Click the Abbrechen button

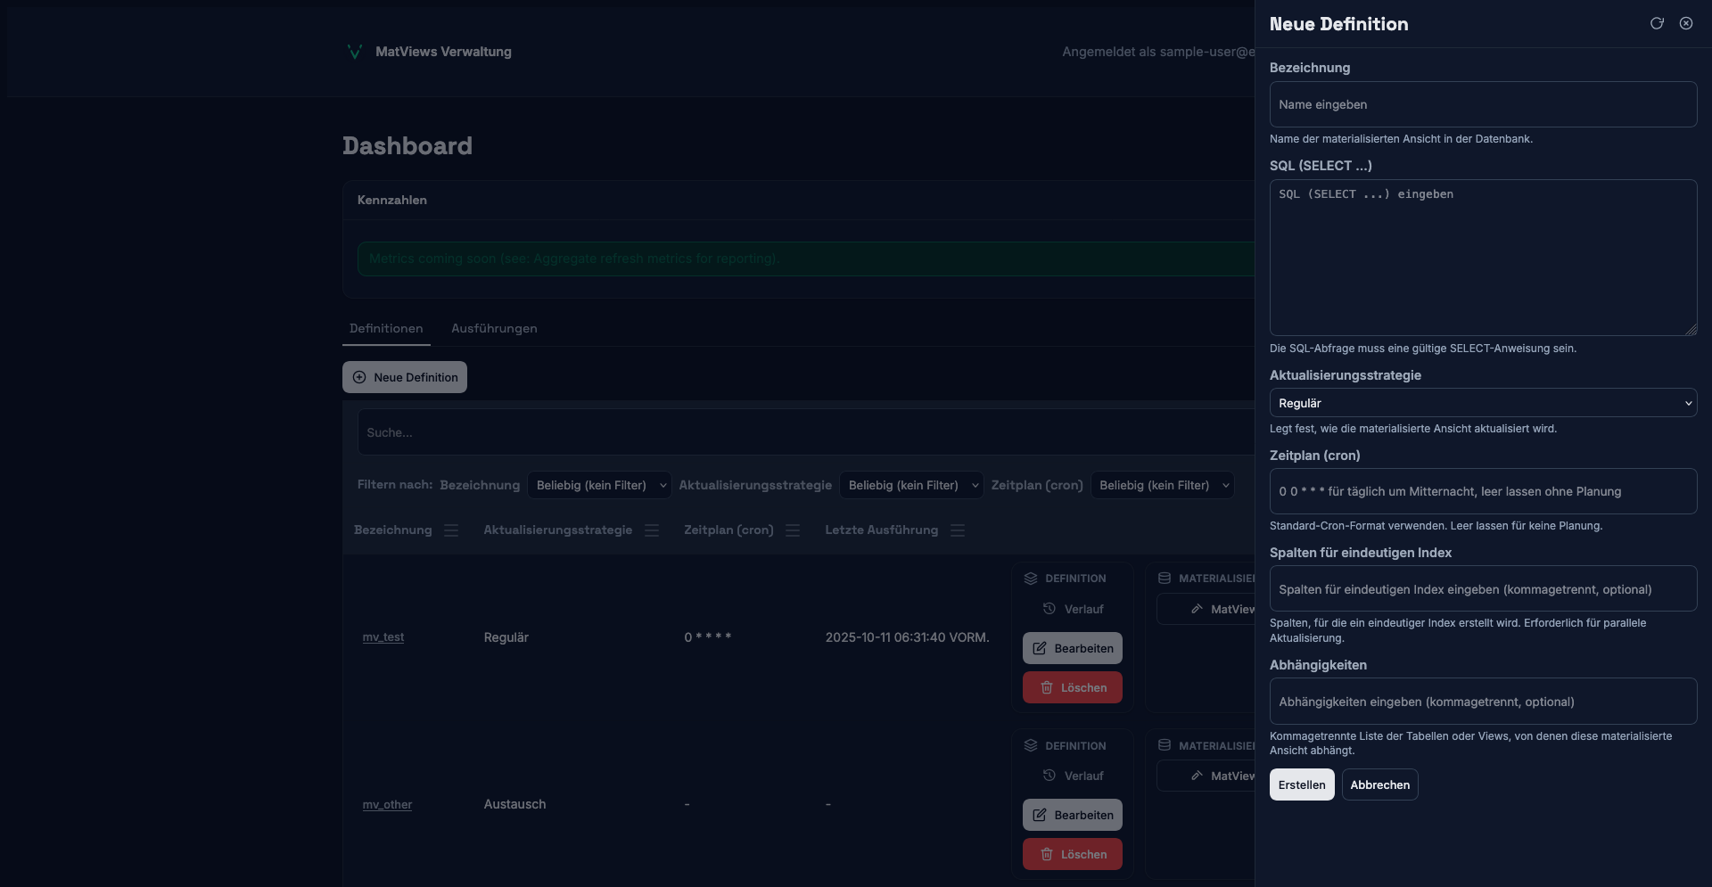pos(1379,784)
